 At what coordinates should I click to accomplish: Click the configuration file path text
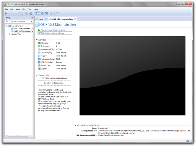144,132
